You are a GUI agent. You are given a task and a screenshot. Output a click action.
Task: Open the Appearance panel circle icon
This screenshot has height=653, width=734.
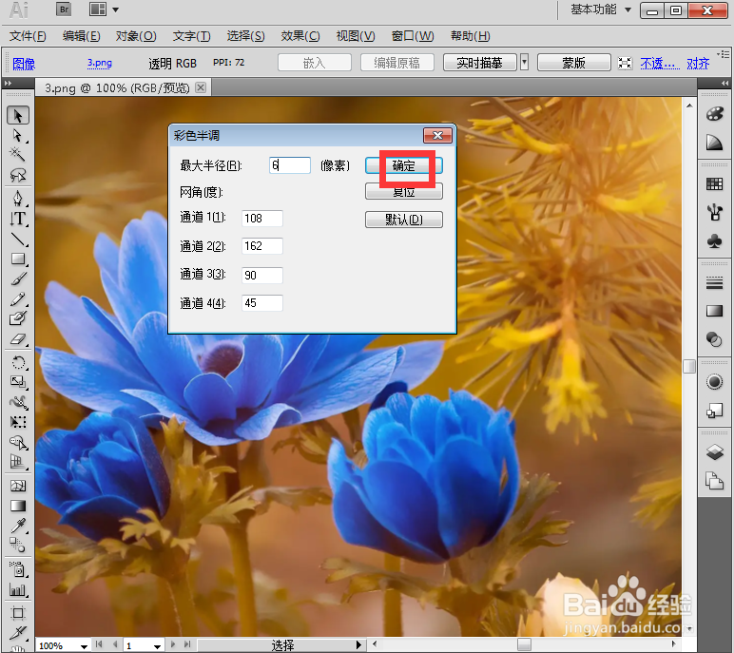714,382
